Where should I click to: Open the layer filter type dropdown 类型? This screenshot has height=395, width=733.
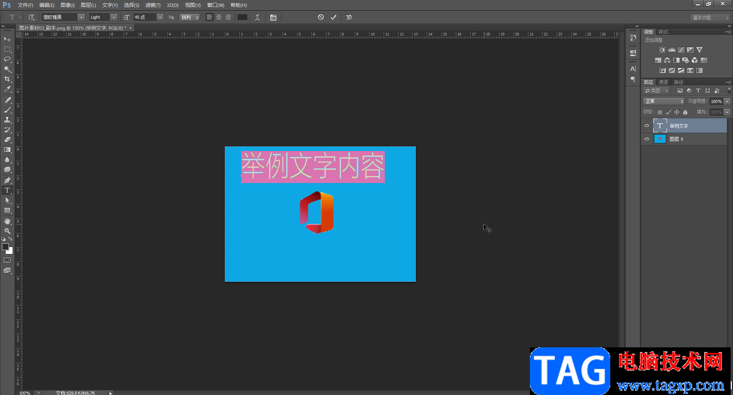[x=657, y=91]
